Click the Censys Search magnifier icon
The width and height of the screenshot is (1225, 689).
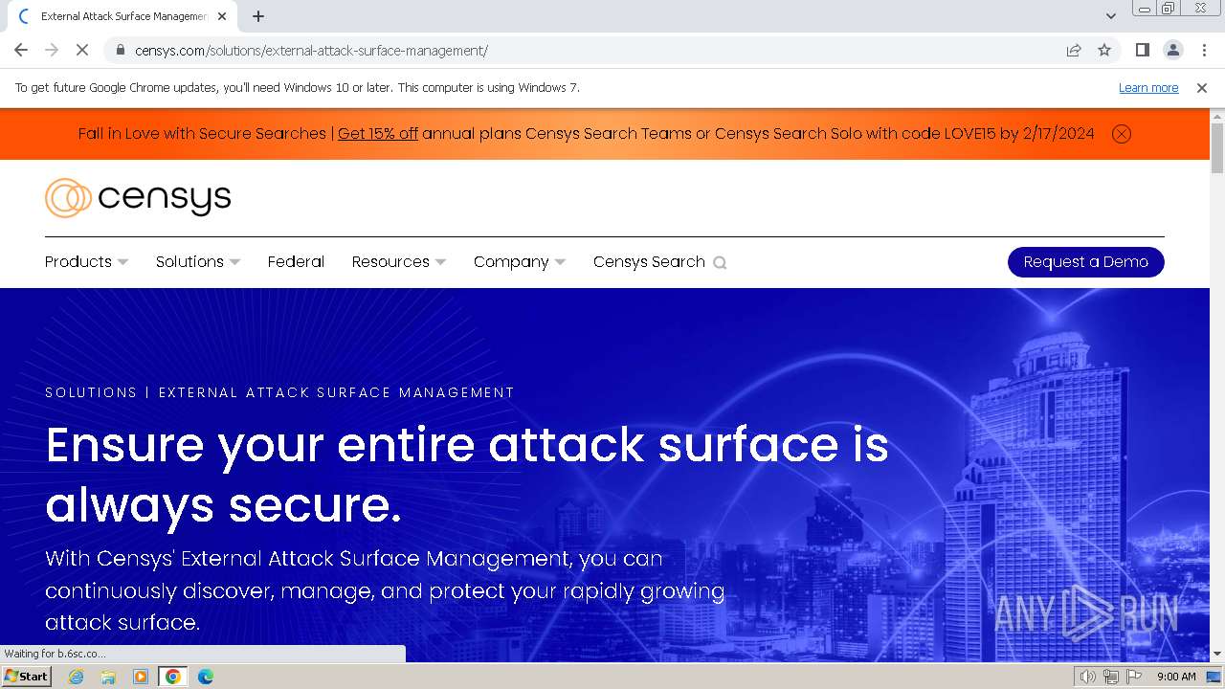coord(720,263)
